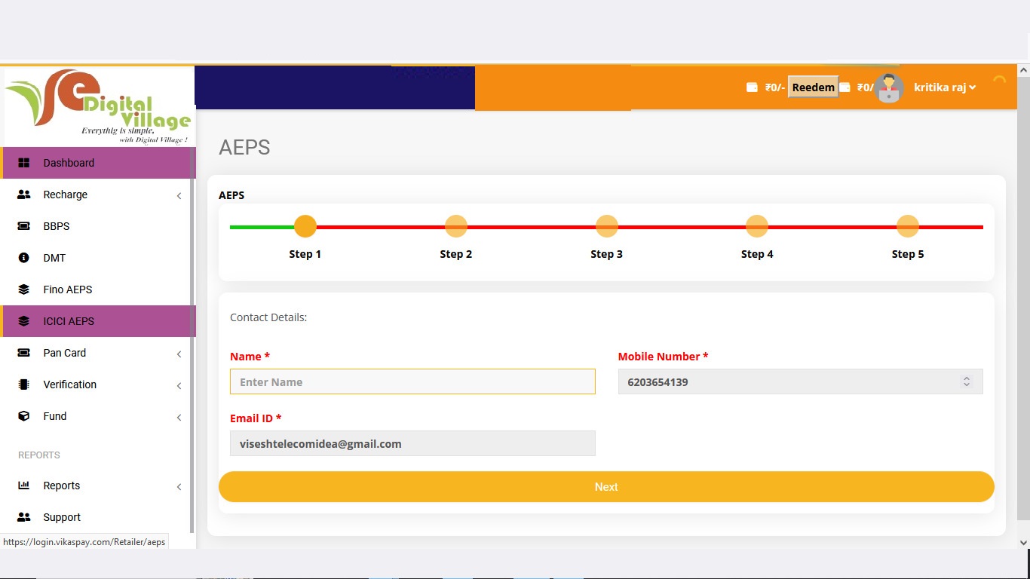Click the Dashboard grid icon
The width and height of the screenshot is (1030, 579).
[23, 163]
